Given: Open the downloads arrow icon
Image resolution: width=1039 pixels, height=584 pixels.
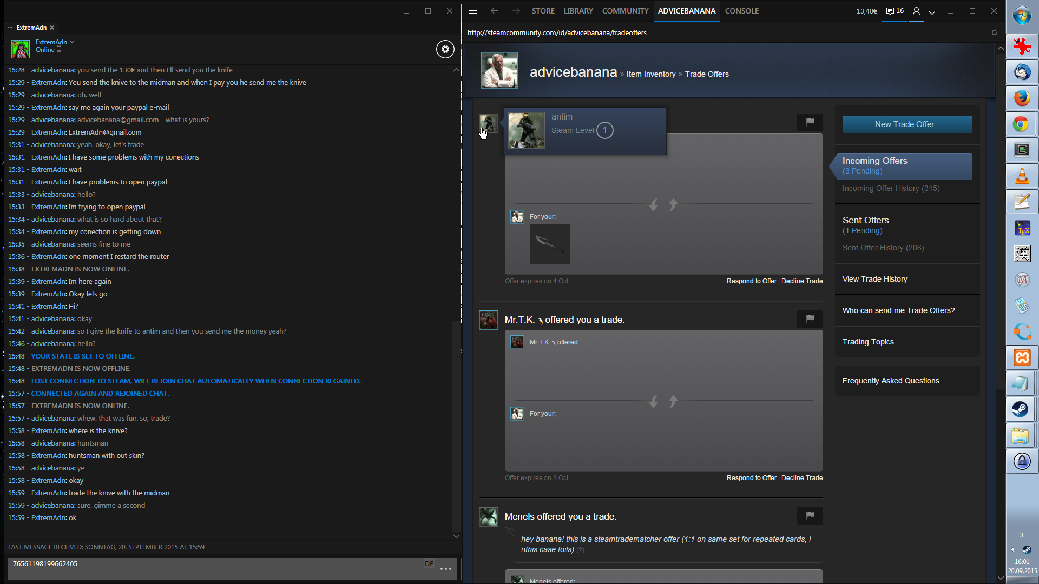Looking at the screenshot, I should coord(932,11).
